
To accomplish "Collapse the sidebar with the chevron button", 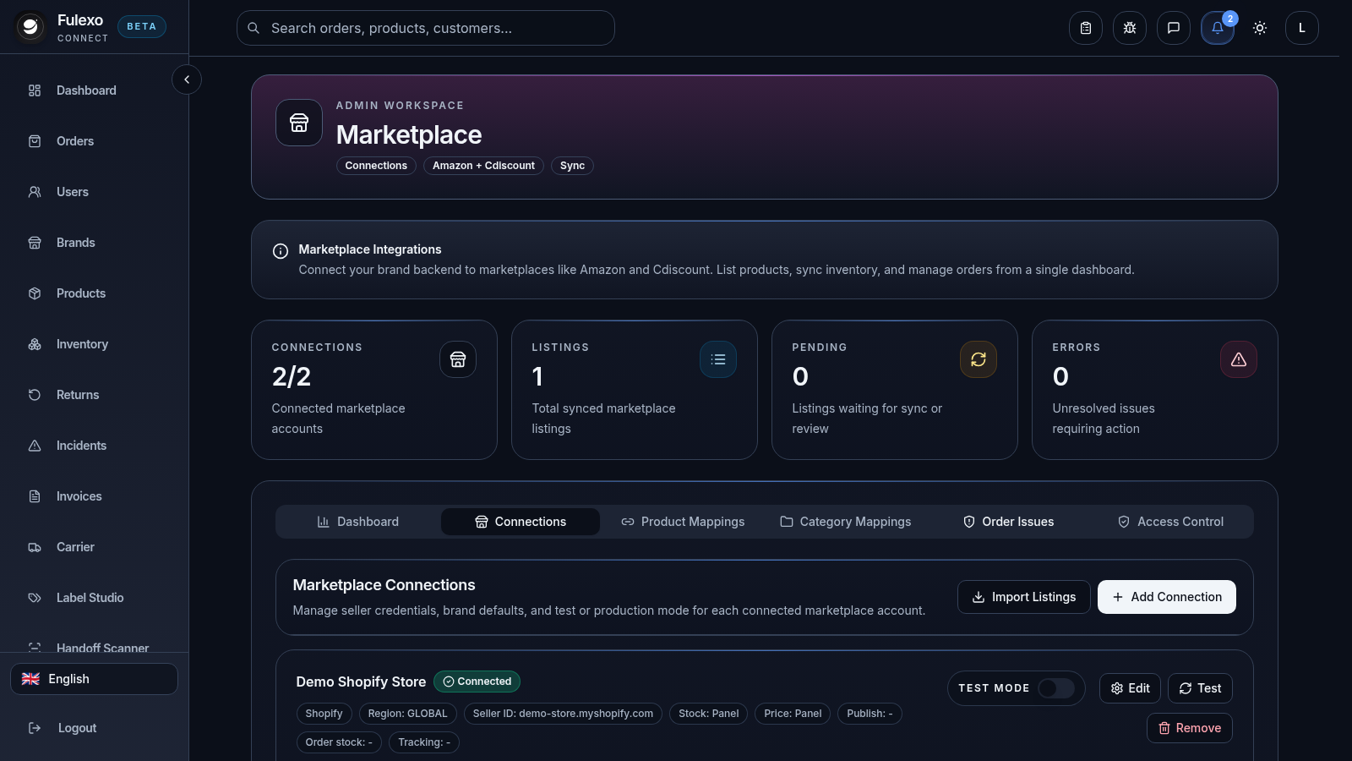I will pos(187,79).
